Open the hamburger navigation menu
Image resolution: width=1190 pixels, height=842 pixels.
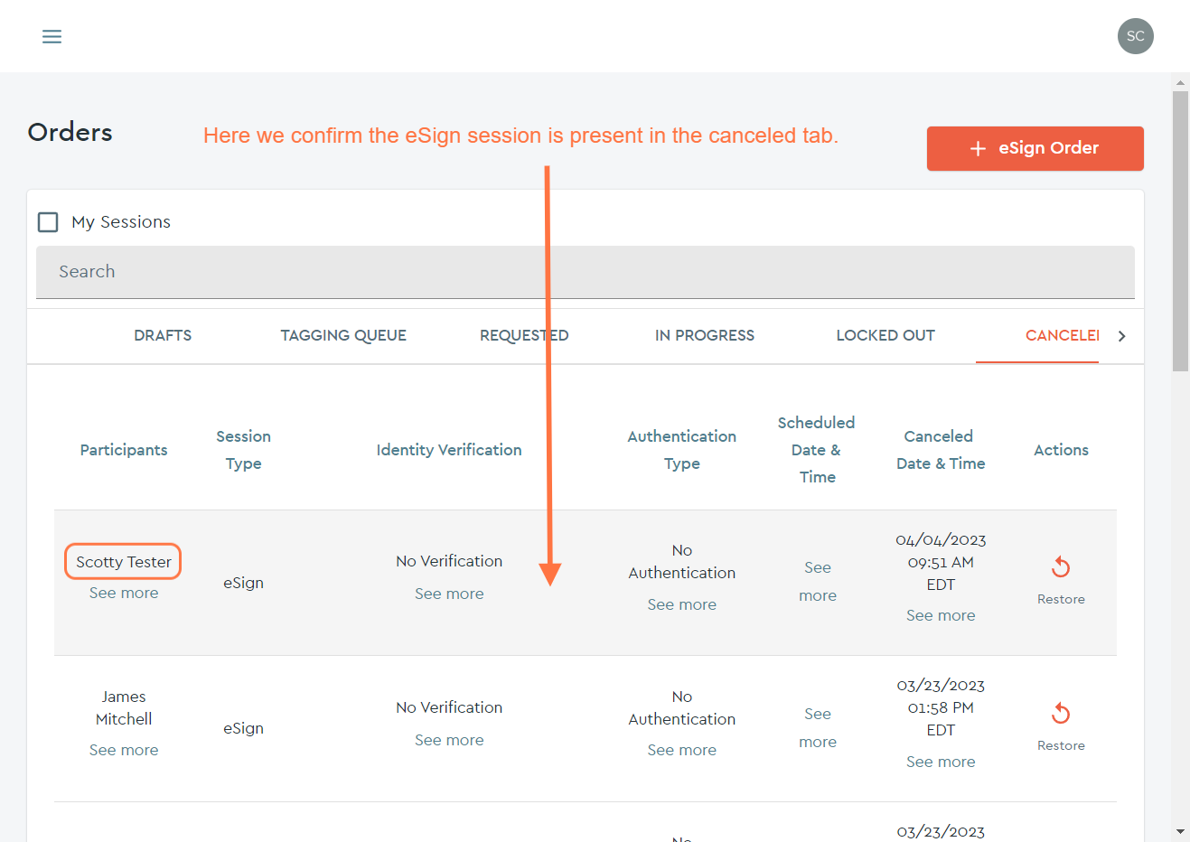[52, 36]
